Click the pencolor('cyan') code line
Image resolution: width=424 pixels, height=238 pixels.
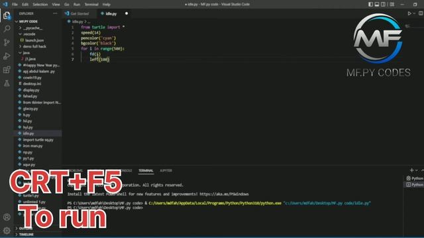click(x=98, y=38)
